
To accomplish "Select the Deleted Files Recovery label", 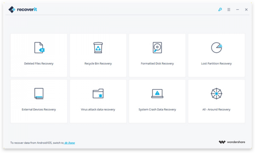I will pyautogui.click(x=39, y=64).
